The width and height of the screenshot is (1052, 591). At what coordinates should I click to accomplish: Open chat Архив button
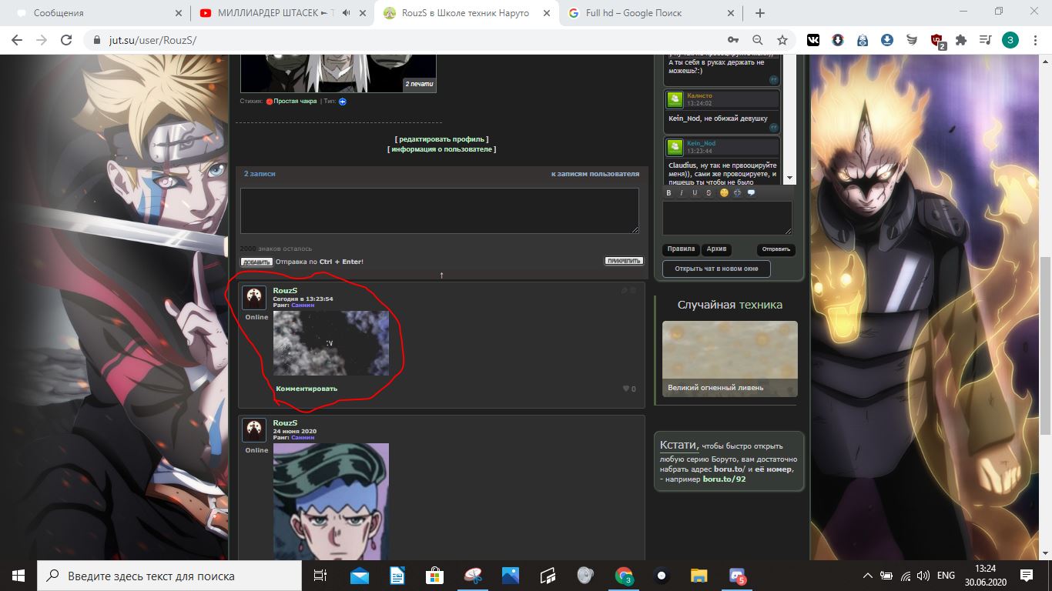716,249
